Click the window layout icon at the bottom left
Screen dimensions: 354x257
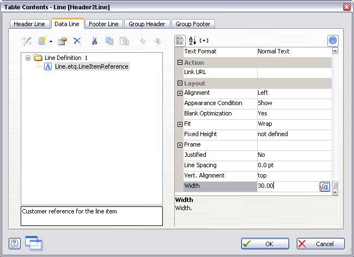(34, 243)
